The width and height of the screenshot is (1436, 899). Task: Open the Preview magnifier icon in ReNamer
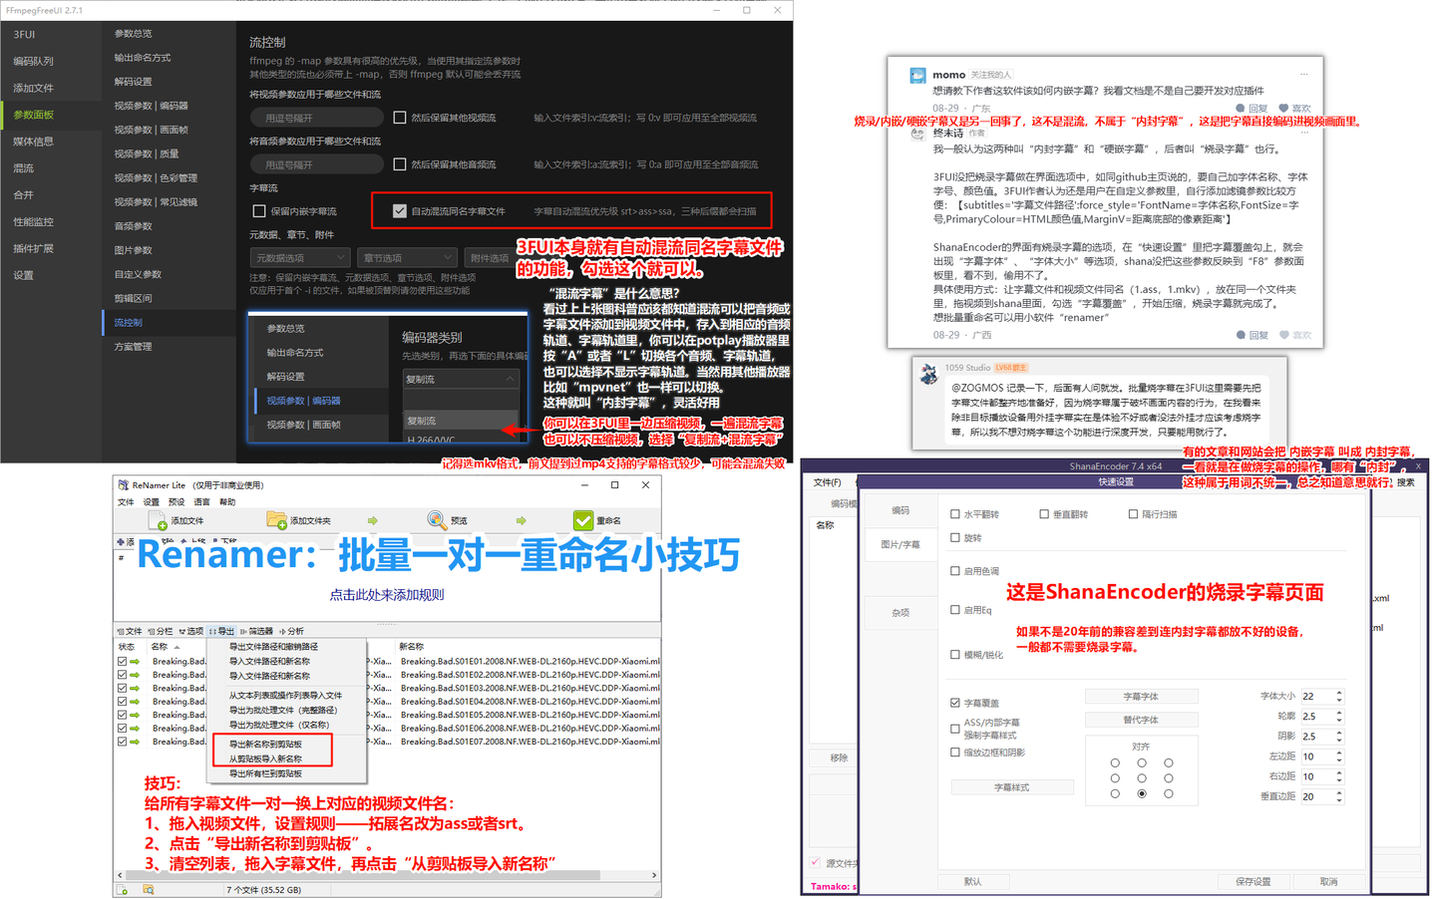437,518
